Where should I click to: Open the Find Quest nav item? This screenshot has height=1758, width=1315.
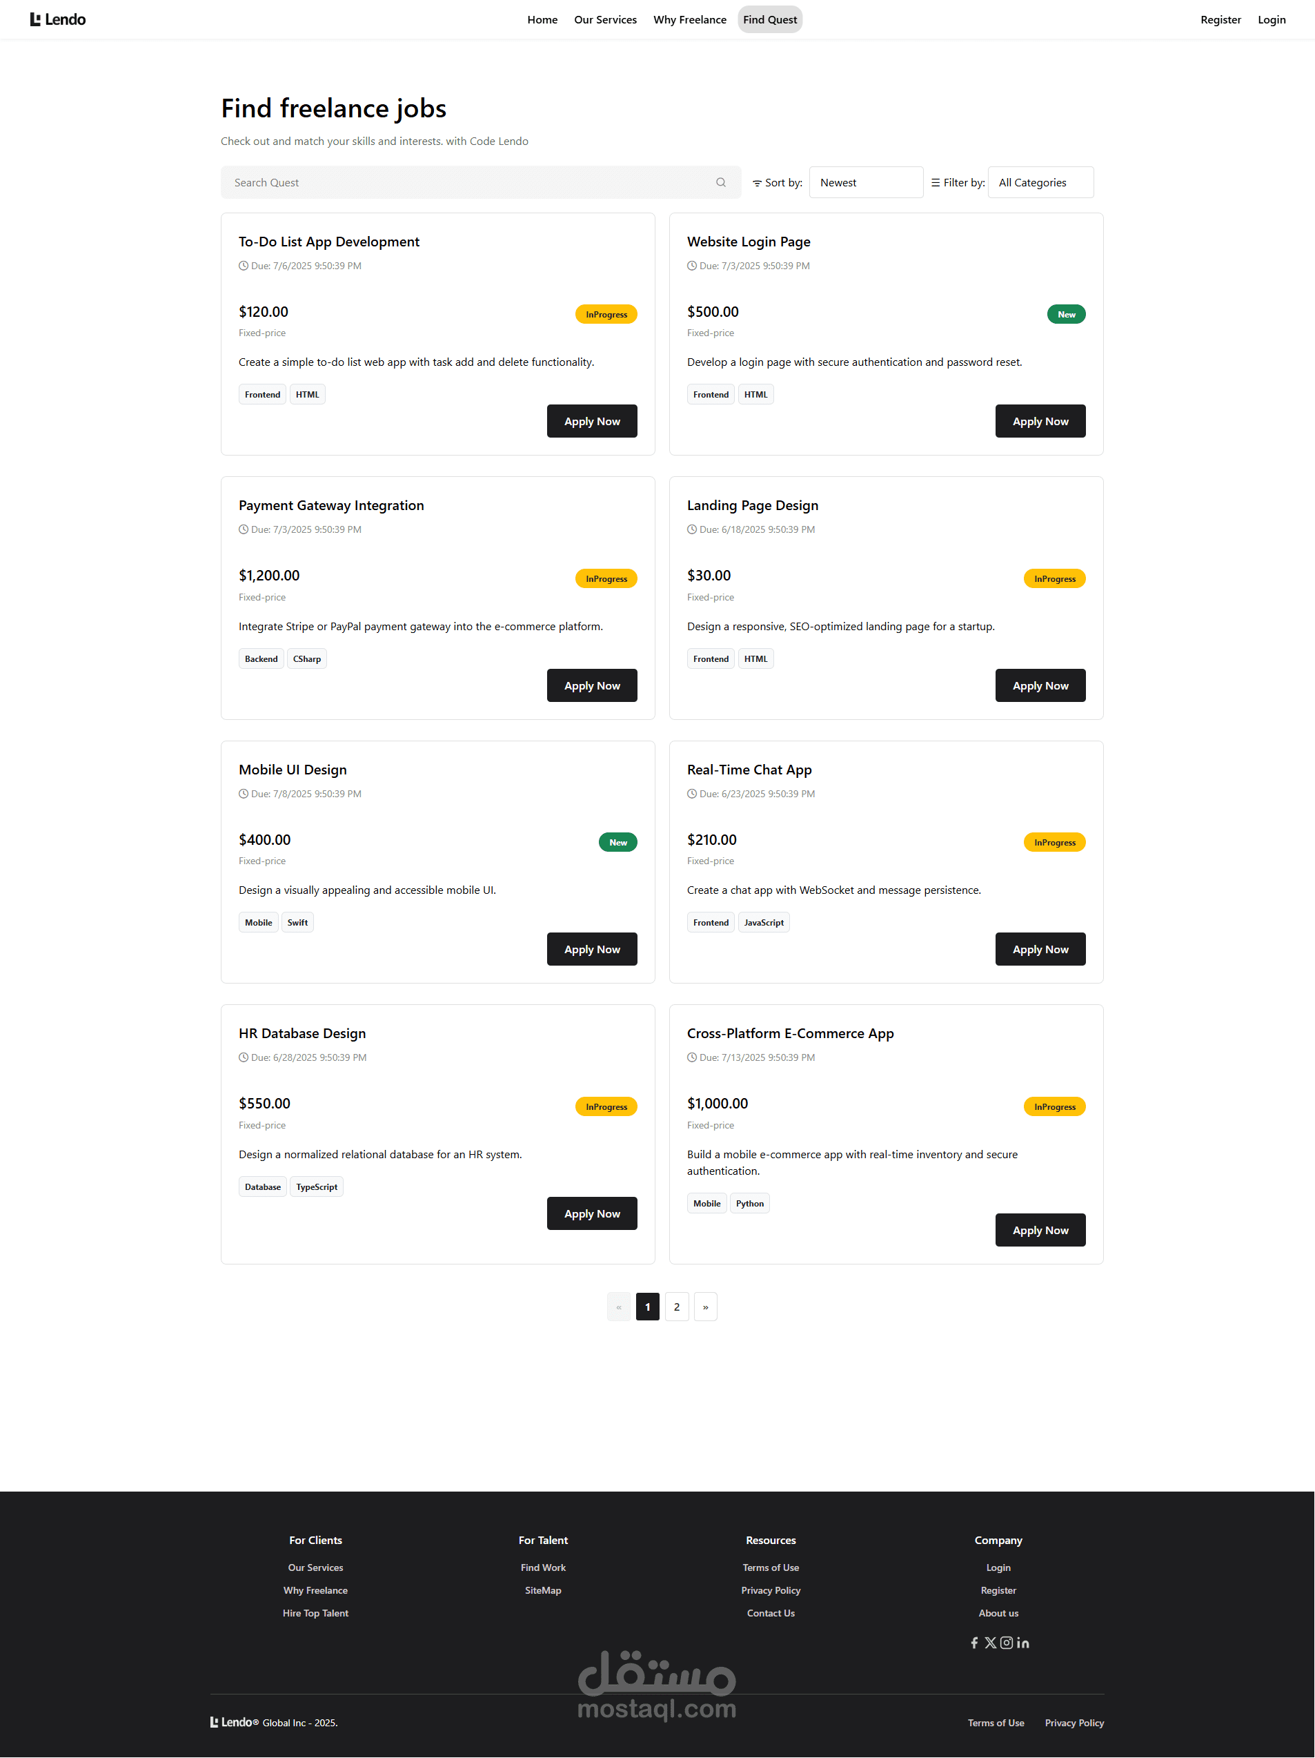click(769, 20)
